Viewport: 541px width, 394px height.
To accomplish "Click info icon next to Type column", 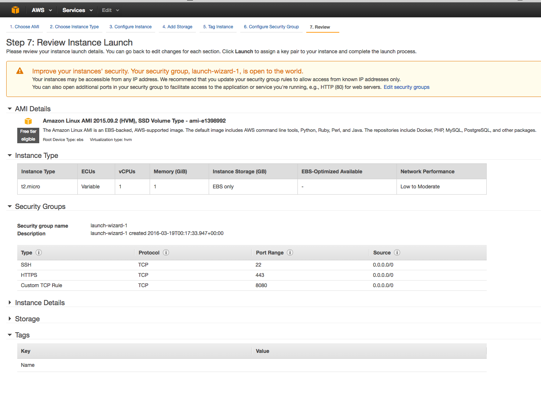I will (39, 253).
